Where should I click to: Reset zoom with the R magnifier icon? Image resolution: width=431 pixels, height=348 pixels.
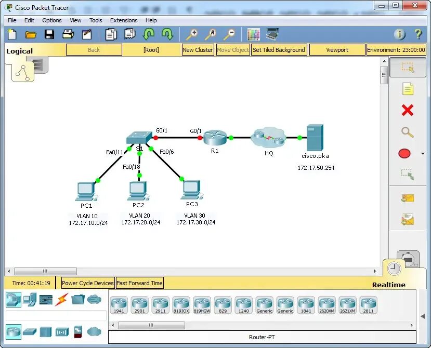[210, 35]
